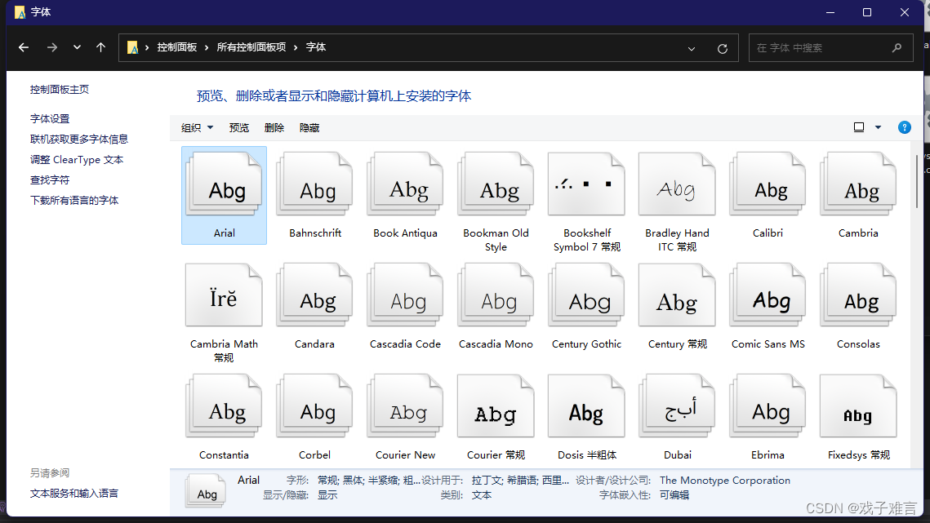This screenshot has height=523, width=930.
Task: Select the Arial font icon
Action: (x=225, y=184)
